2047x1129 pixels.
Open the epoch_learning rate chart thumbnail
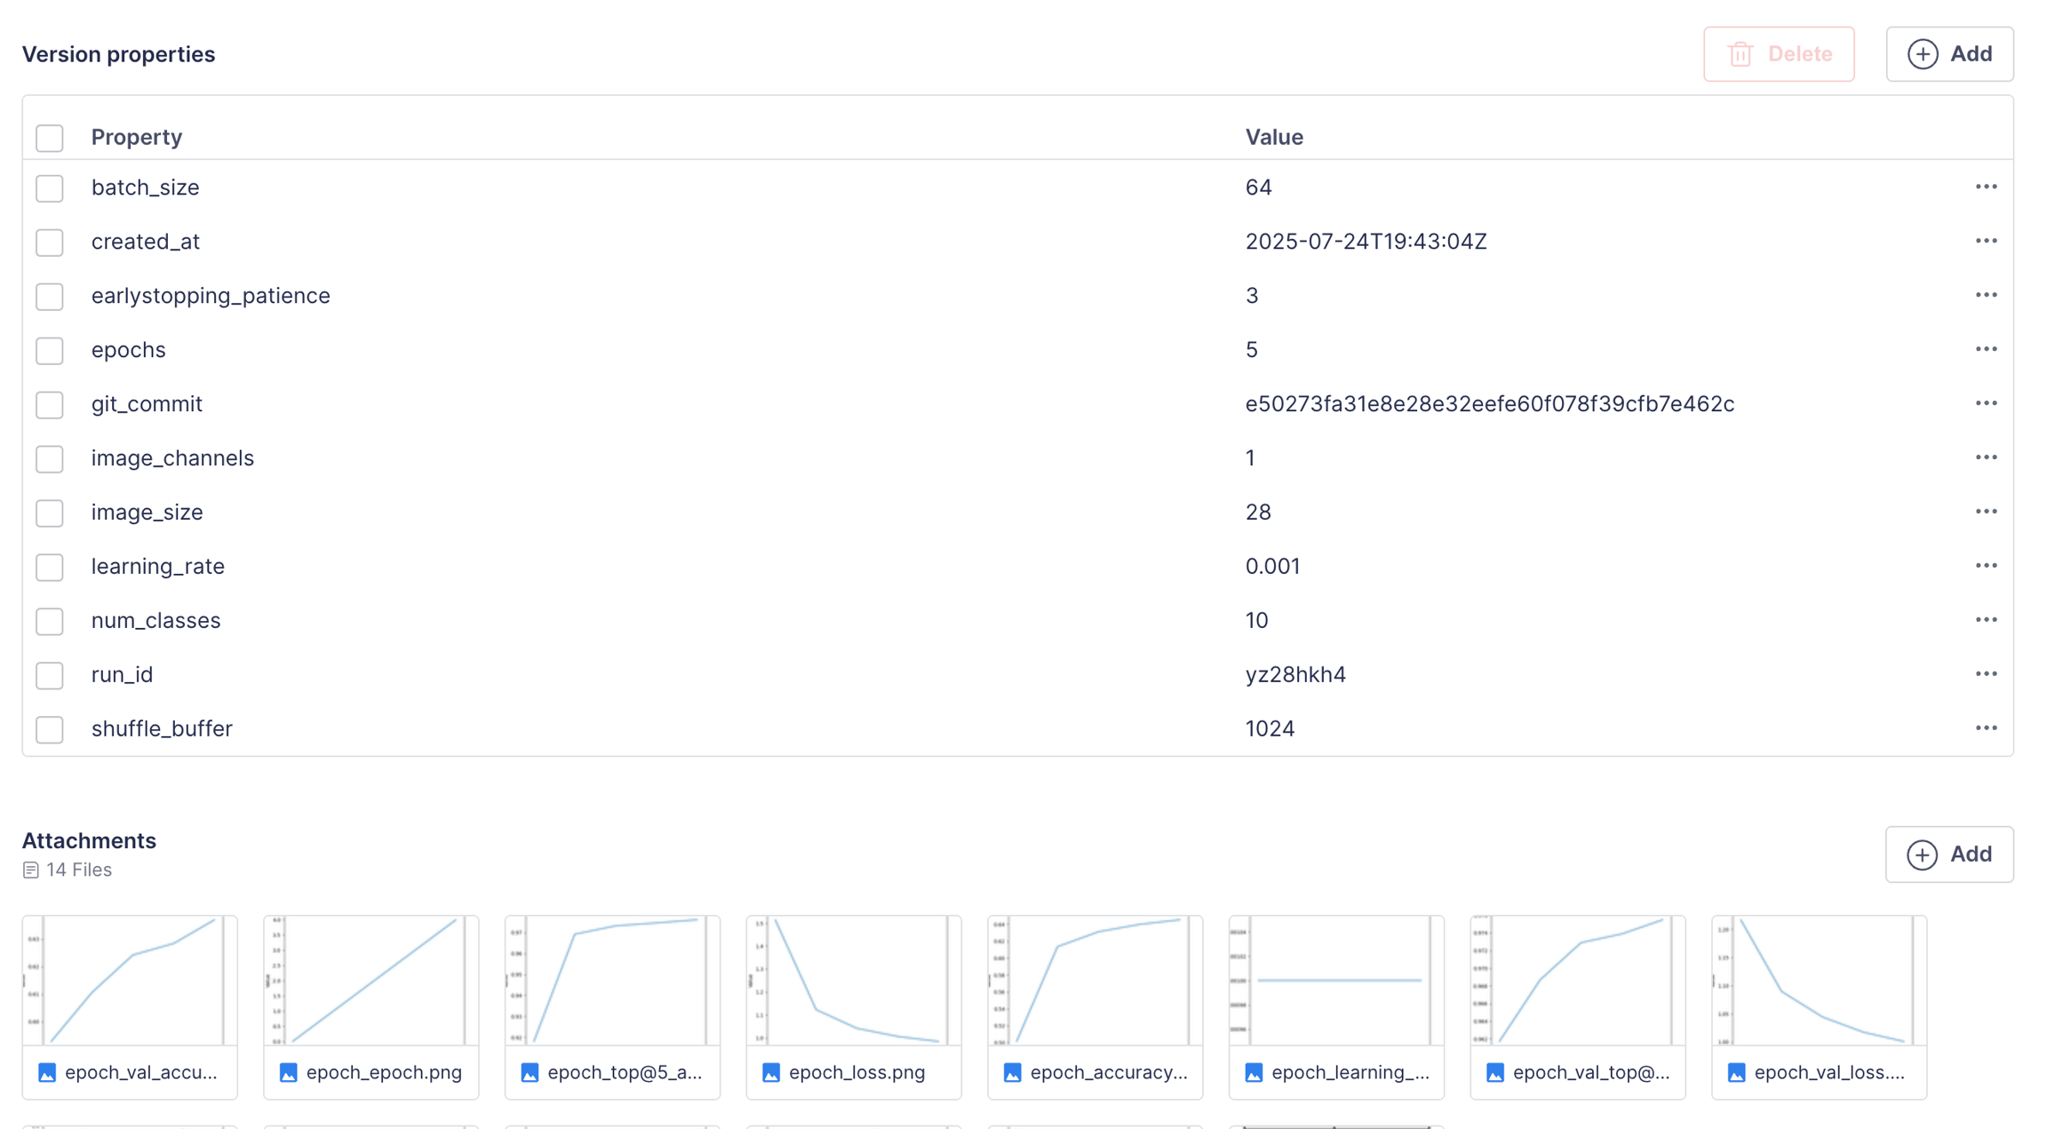coord(1336,981)
